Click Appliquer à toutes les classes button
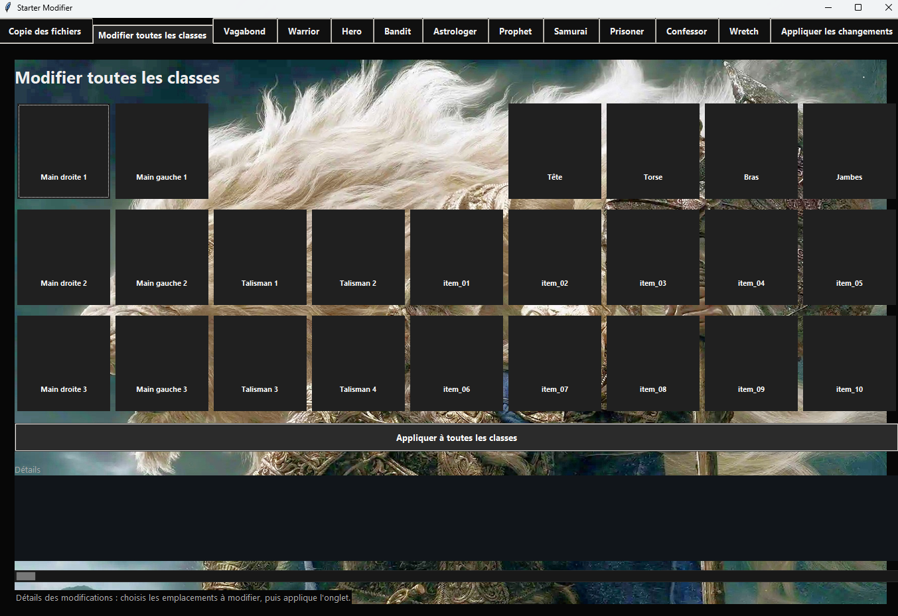898x616 pixels. [x=457, y=438]
